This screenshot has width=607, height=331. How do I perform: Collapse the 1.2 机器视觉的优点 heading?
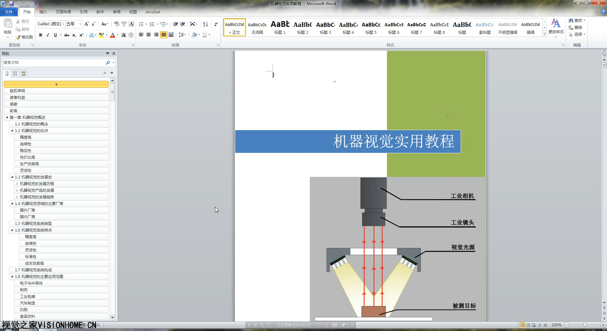pyautogui.click(x=12, y=131)
